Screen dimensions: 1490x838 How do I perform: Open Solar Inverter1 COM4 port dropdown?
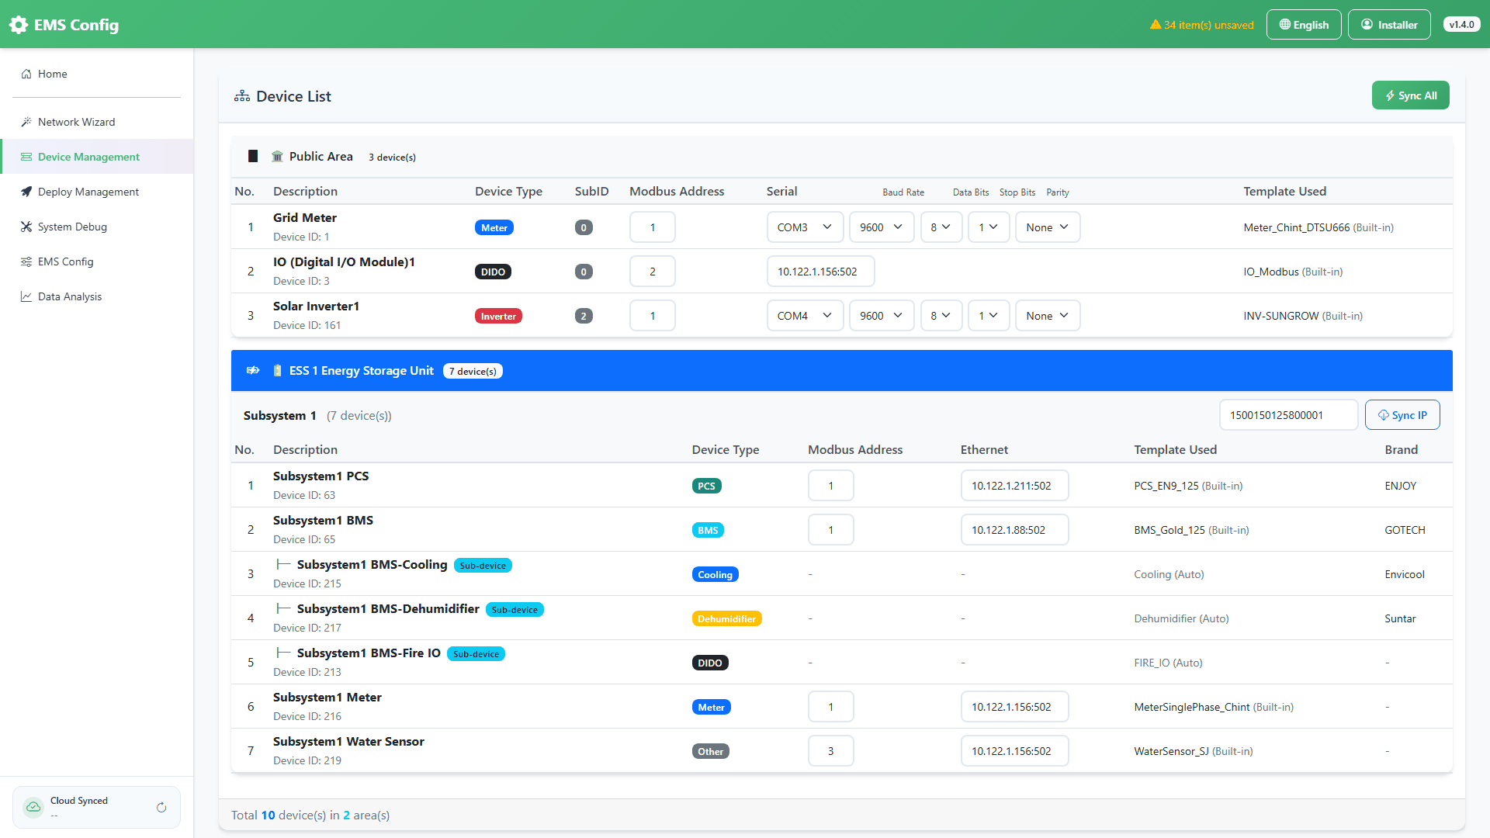pyautogui.click(x=805, y=316)
